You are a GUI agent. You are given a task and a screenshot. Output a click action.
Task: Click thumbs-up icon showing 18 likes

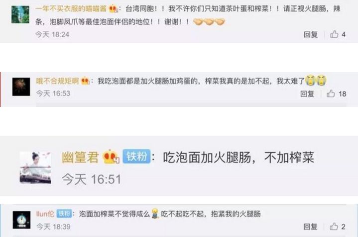[x=331, y=93]
